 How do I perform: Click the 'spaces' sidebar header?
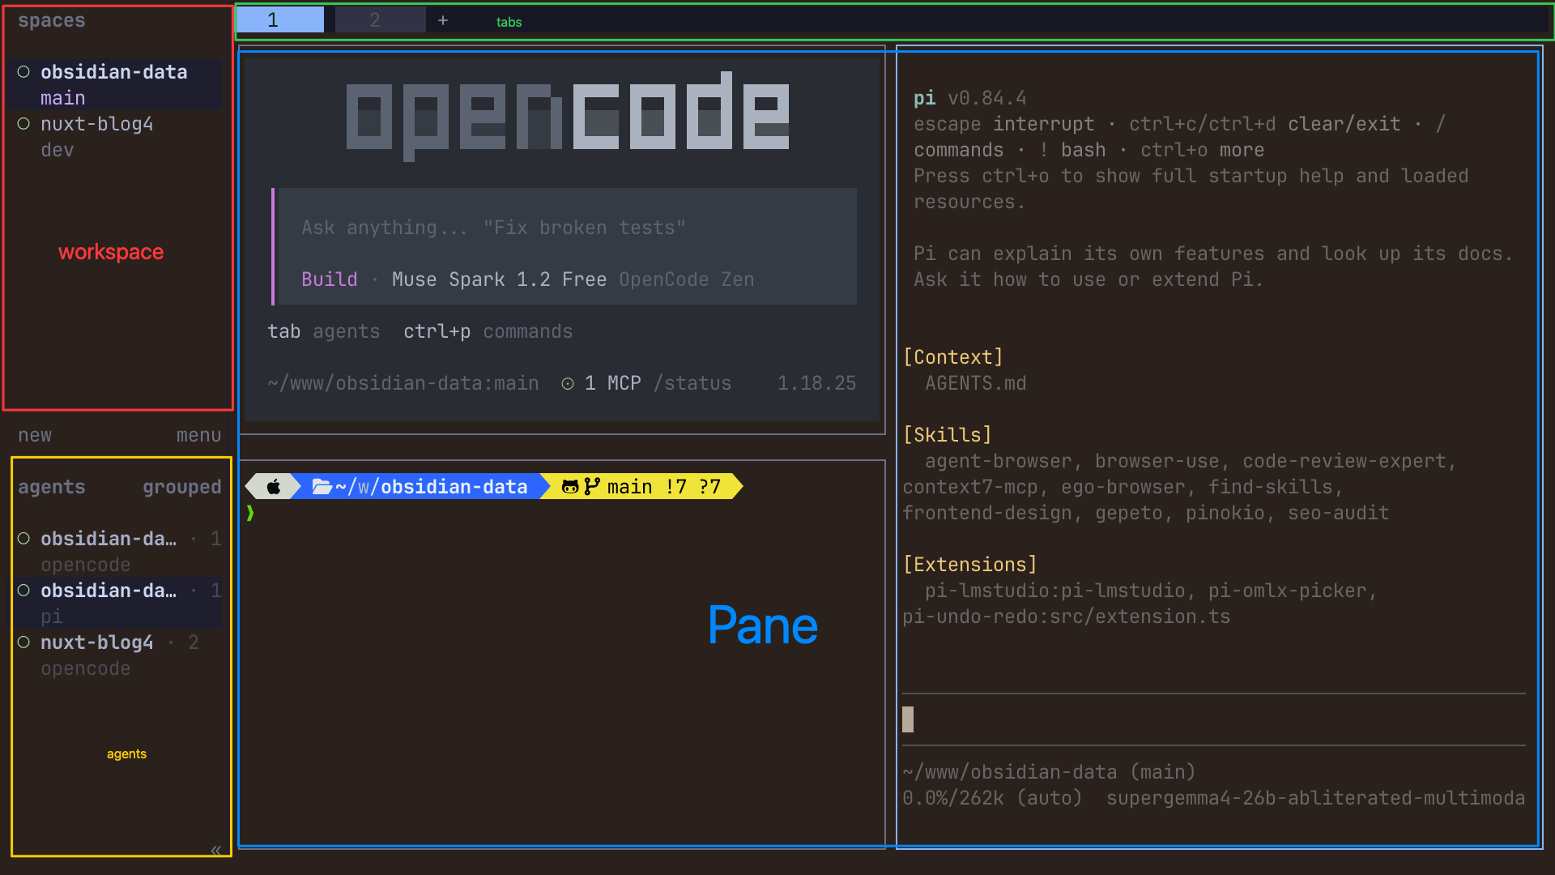tap(52, 20)
